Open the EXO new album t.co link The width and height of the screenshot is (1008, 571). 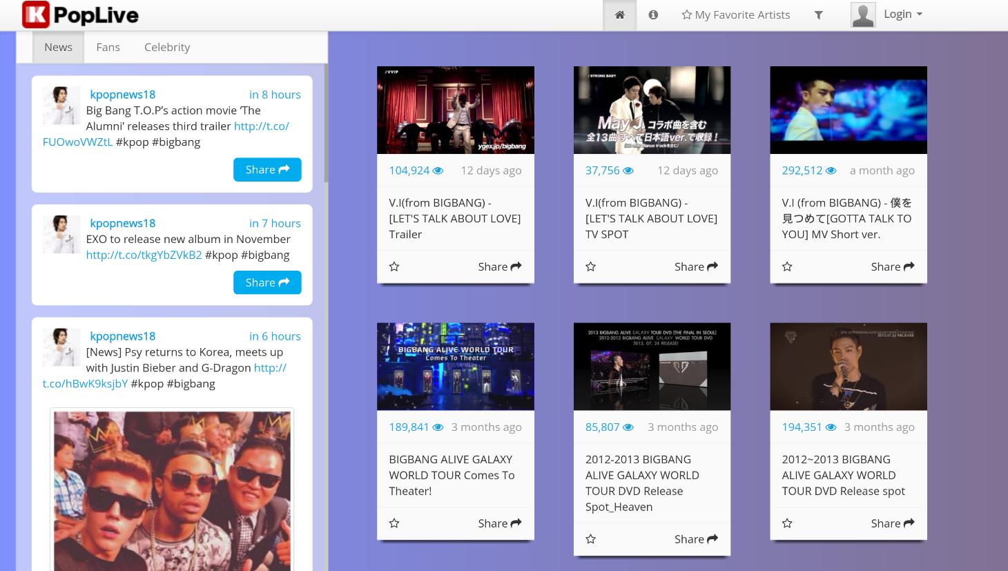click(x=144, y=255)
